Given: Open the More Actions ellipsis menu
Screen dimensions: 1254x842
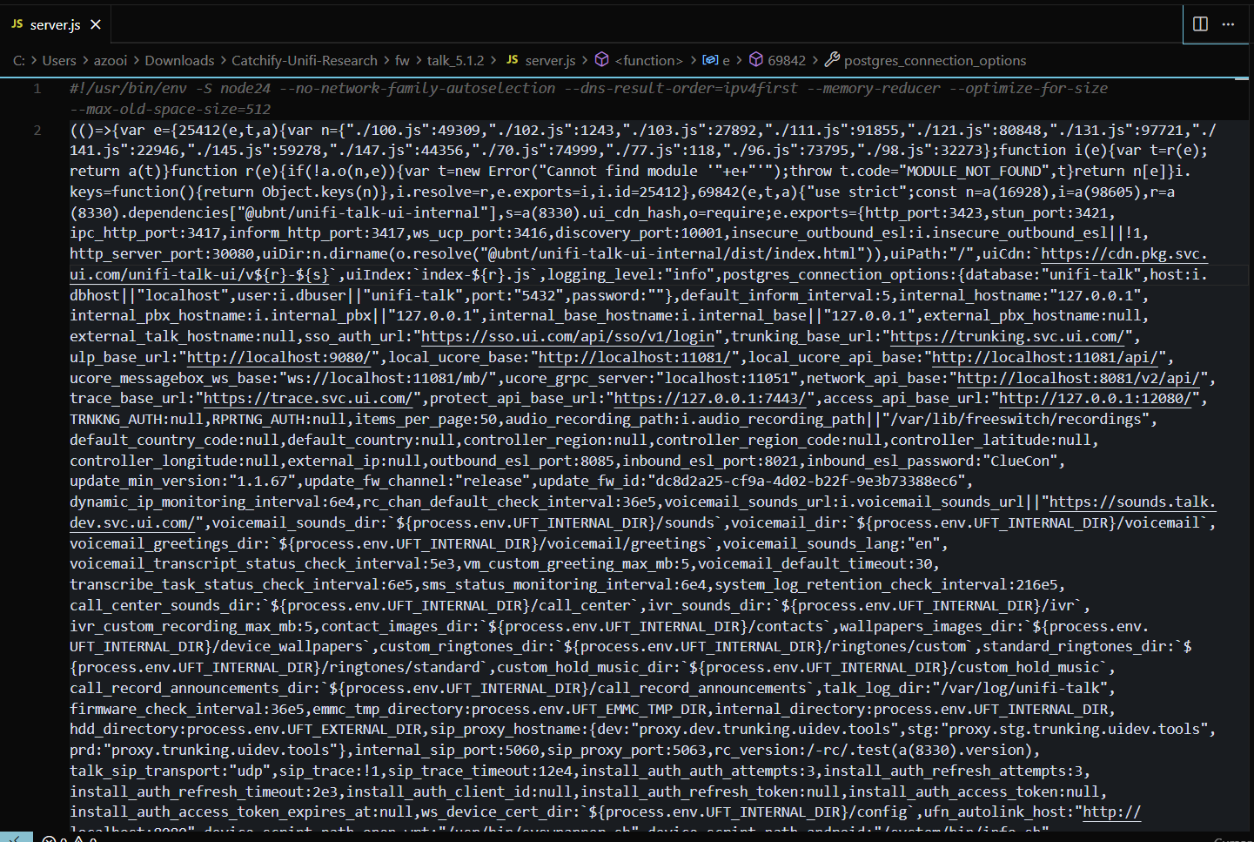Looking at the screenshot, I should (1228, 24).
